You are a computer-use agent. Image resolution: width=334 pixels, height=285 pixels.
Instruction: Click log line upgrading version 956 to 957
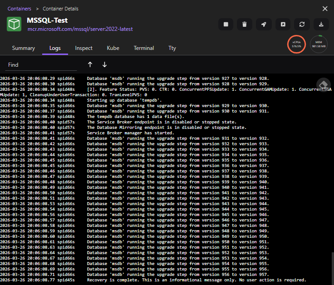134,275
